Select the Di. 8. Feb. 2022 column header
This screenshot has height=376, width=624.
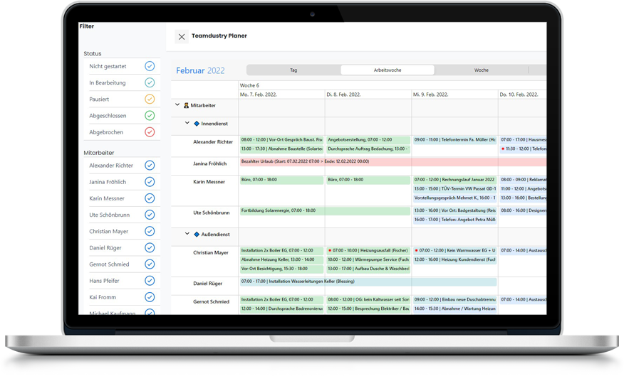(368, 95)
